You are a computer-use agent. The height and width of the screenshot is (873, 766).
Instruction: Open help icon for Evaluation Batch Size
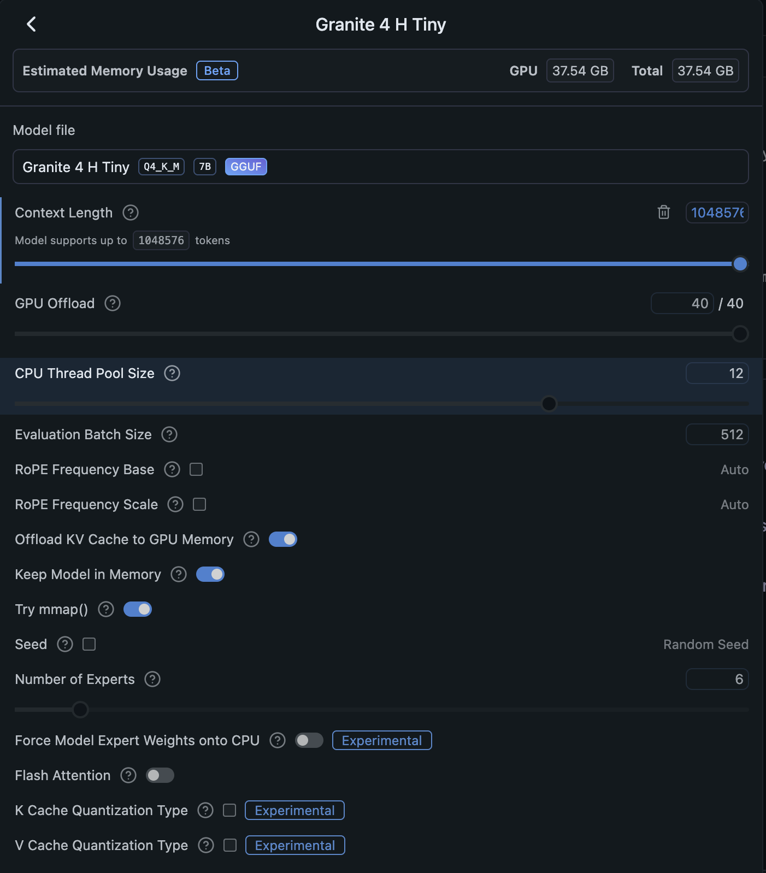[x=169, y=434]
